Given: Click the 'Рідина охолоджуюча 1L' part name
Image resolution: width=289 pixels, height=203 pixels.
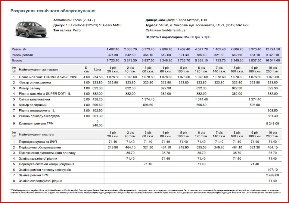Looking at the screenshot, I should click(x=37, y=111).
